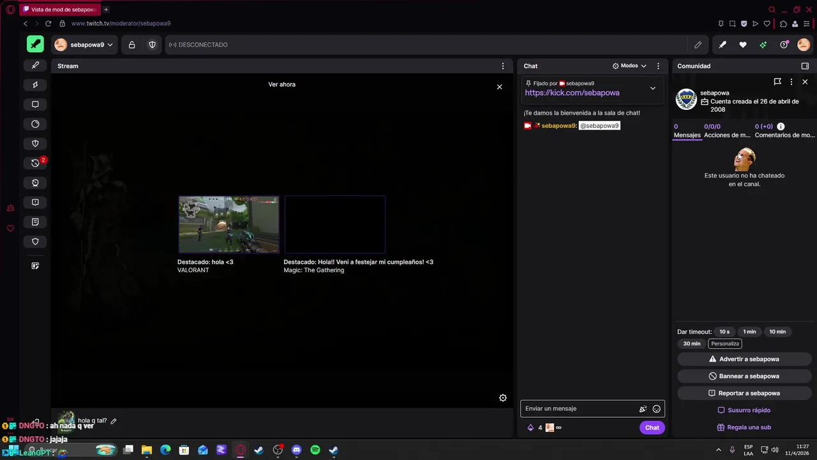Open the sebapowa9 channel dropdown

click(84, 45)
